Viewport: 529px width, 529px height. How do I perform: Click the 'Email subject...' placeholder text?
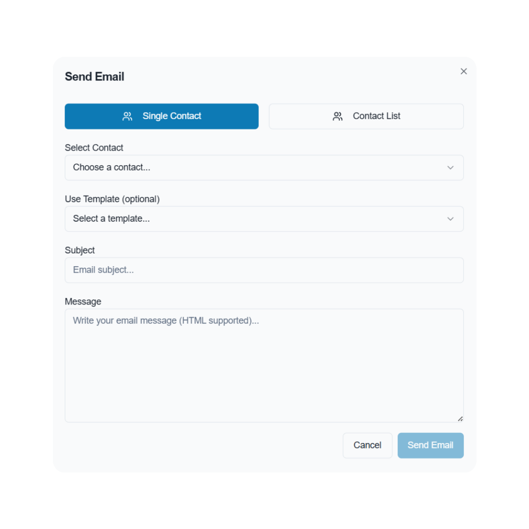(x=103, y=270)
